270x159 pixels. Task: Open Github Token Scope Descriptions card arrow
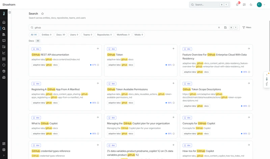(x=249, y=83)
